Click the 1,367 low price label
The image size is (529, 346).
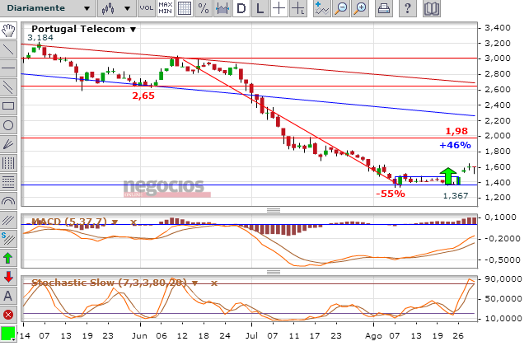455,195
